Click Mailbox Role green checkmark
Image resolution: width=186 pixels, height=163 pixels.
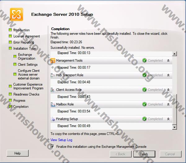[144, 104]
